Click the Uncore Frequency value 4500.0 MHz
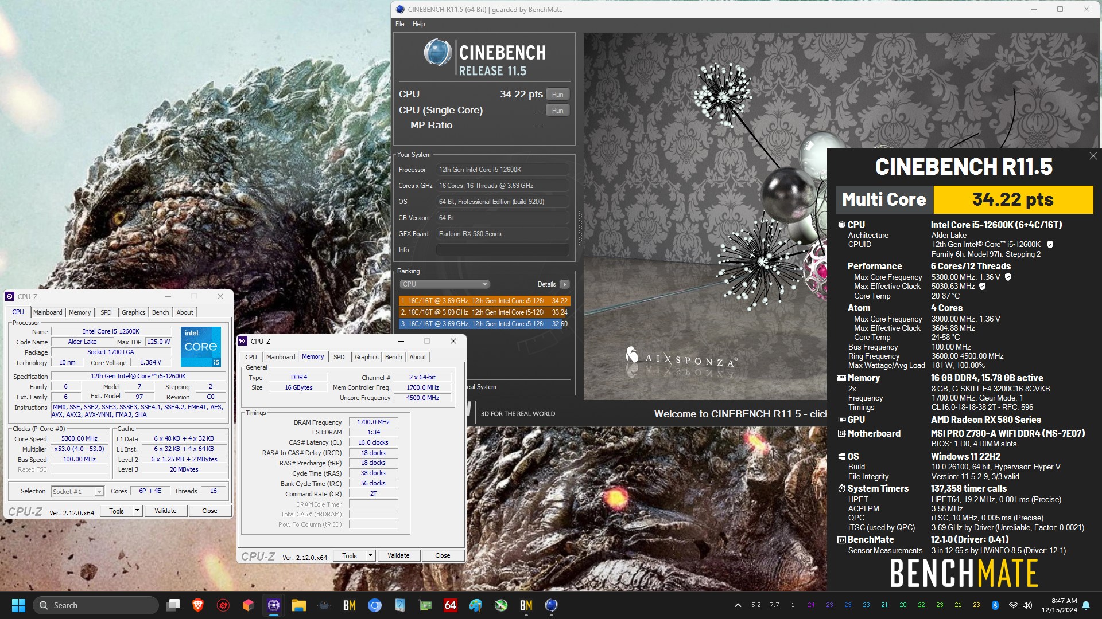This screenshot has width=1102, height=619. pos(422,398)
